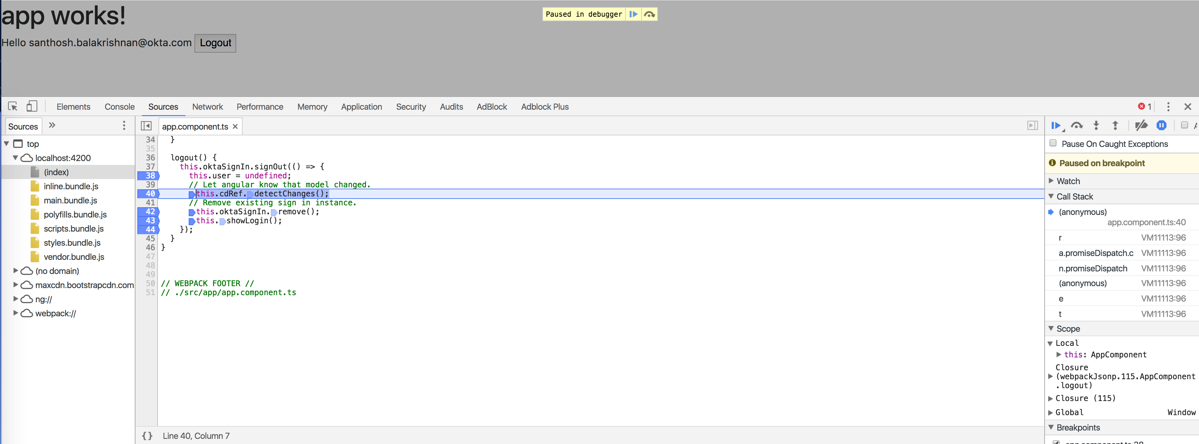Step into the next function call
Image resolution: width=1199 pixels, height=444 pixels.
1096,126
